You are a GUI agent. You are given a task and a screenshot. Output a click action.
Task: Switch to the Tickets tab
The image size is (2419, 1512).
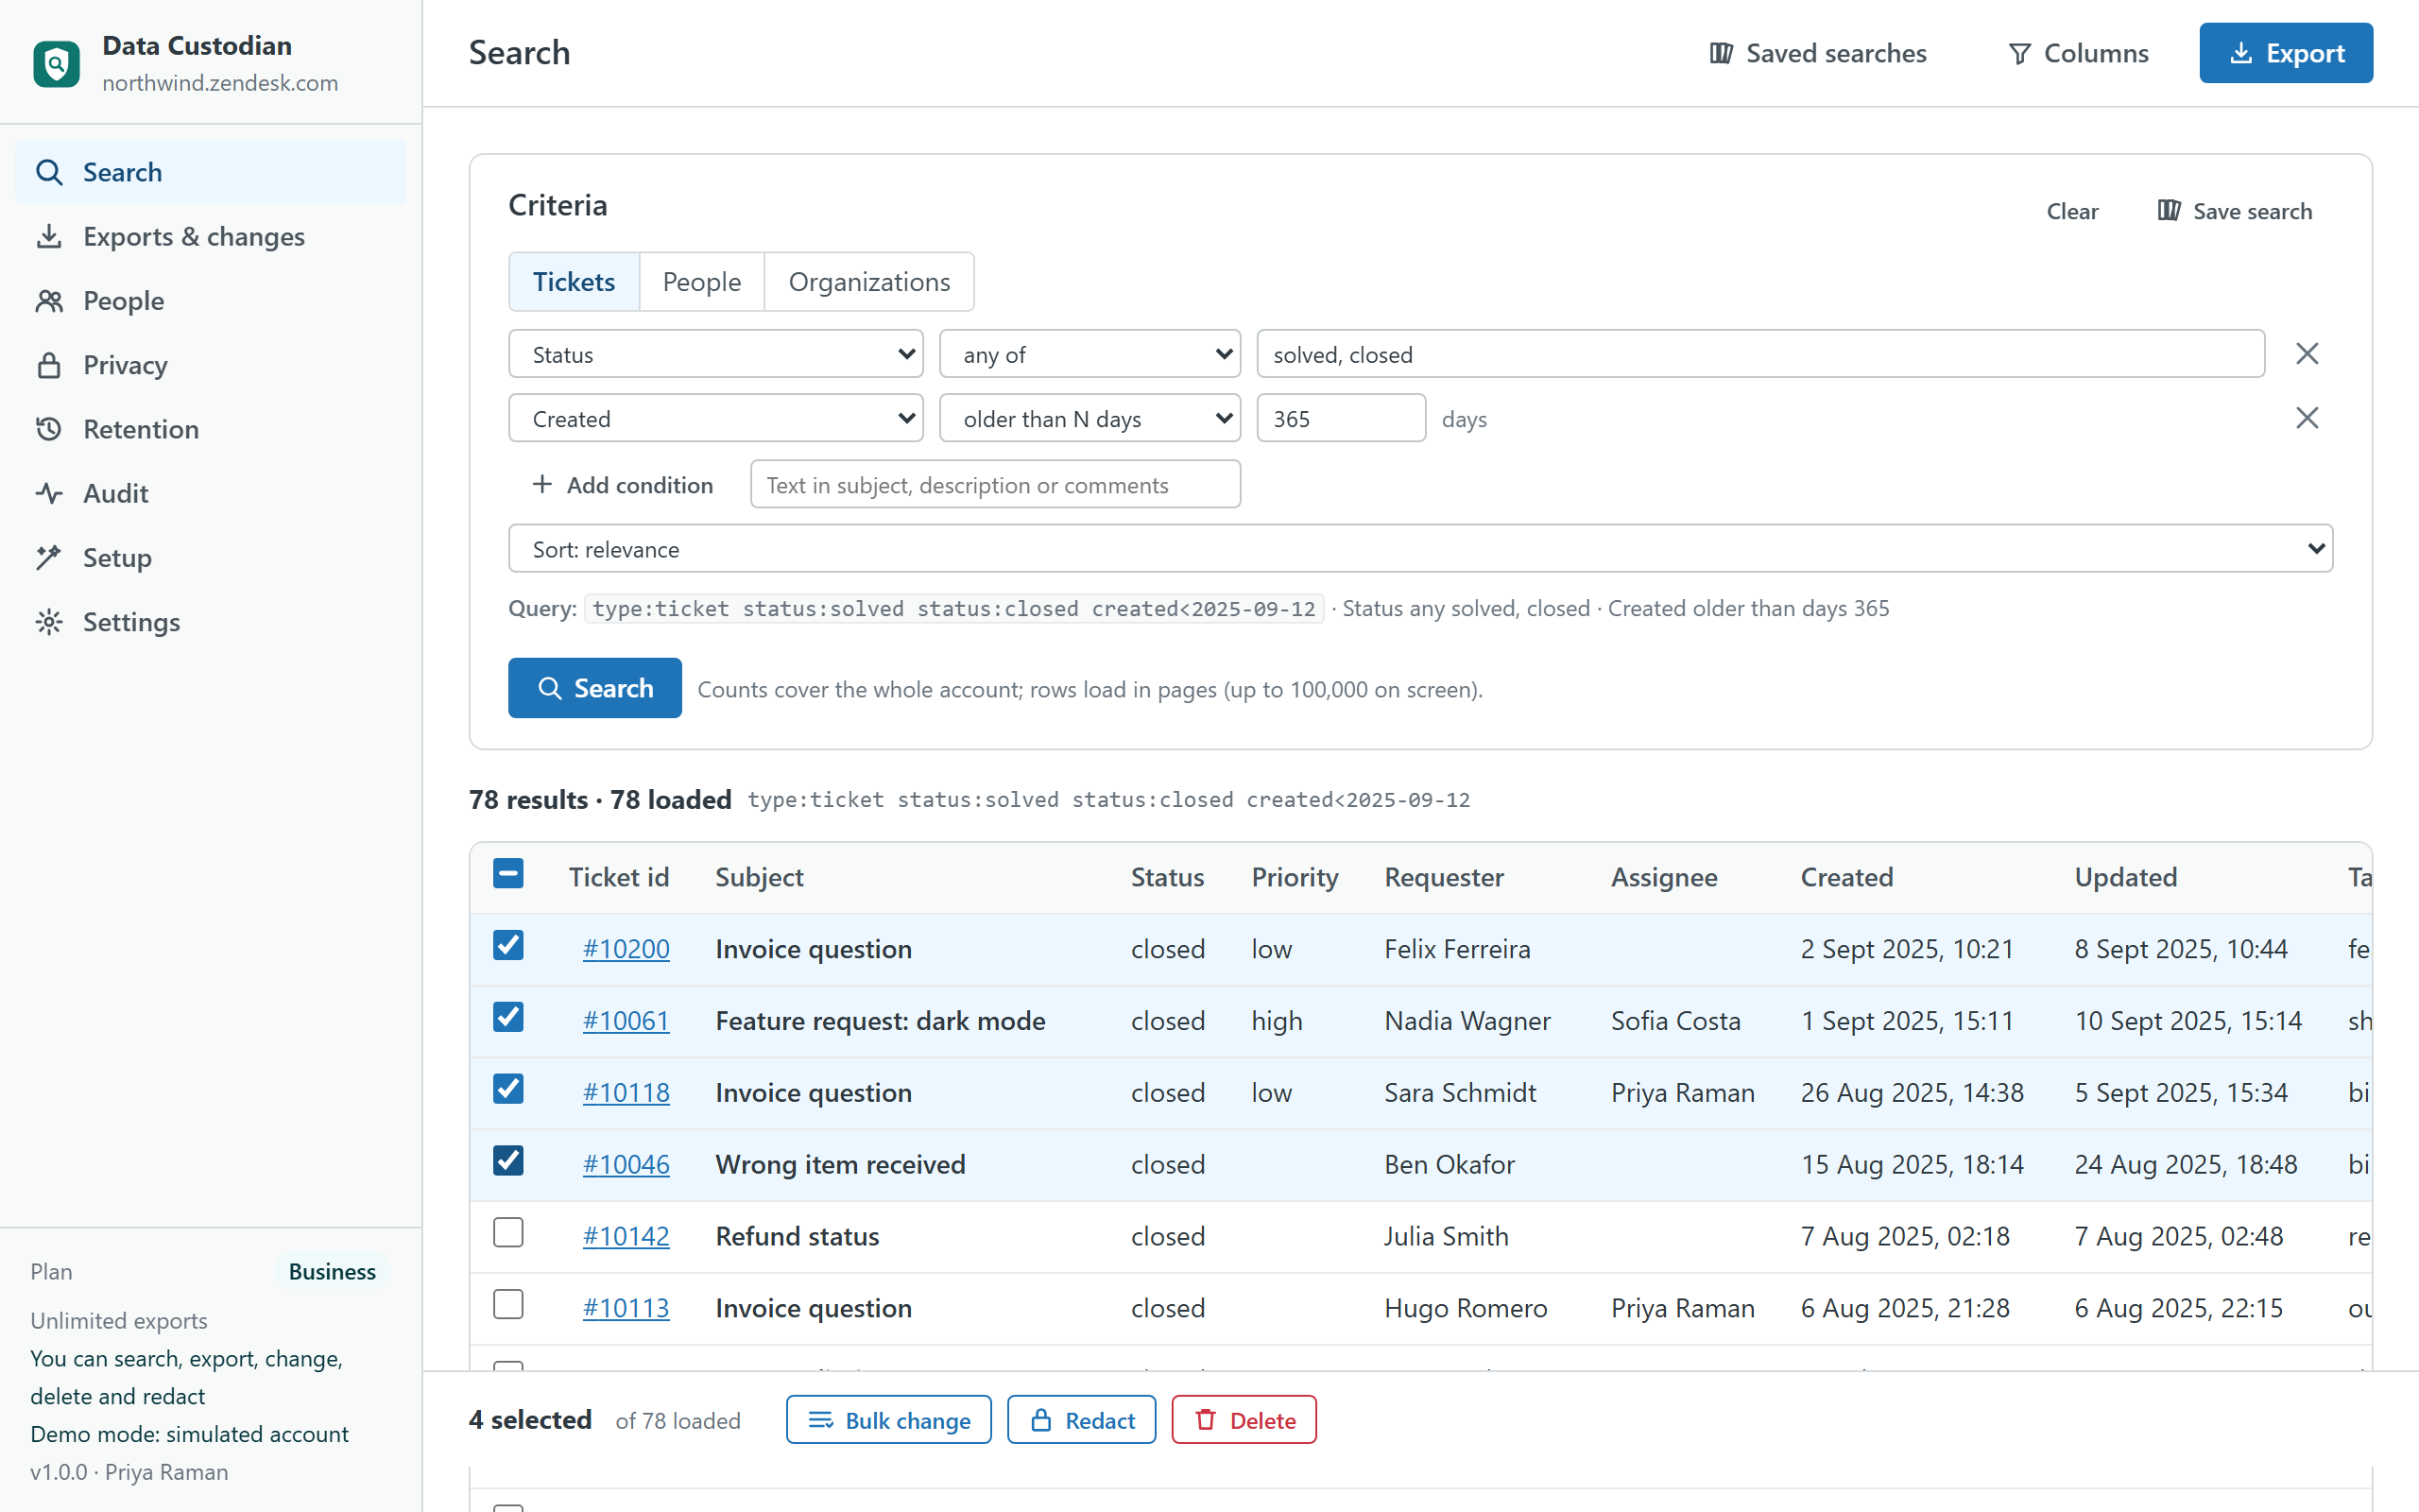[x=574, y=282]
